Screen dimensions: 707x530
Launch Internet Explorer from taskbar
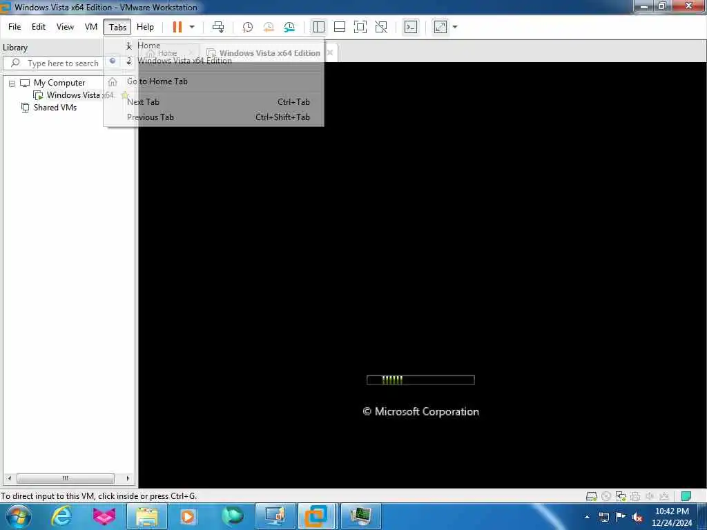(x=61, y=516)
